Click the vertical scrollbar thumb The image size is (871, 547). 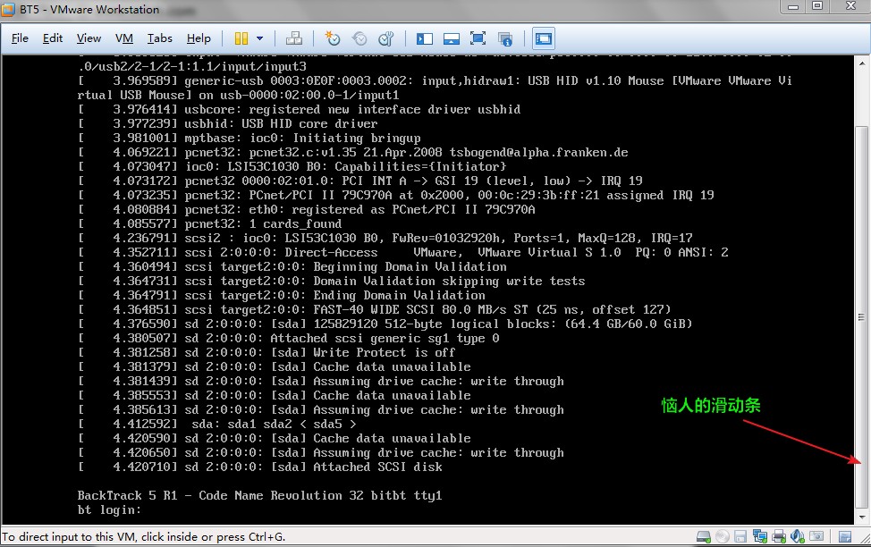[861, 317]
